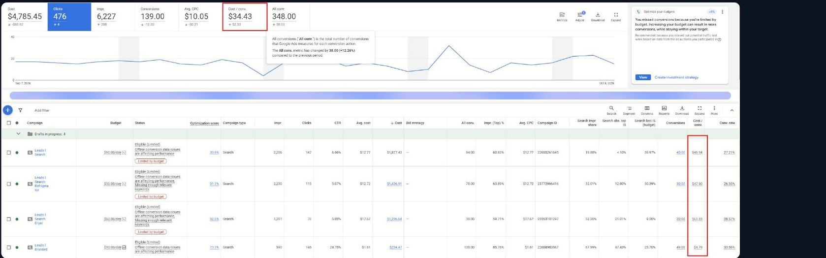This screenshot has height=258, width=826.
Task: Click table Expand fullscreen icon
Action: 699,108
